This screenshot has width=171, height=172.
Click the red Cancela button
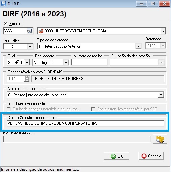tap(151, 156)
